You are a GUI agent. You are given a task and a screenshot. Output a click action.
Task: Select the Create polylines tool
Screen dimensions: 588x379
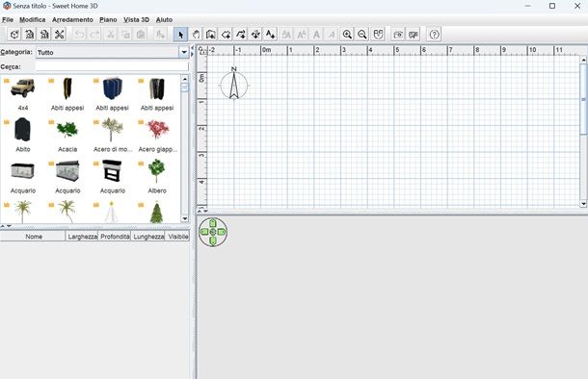241,35
